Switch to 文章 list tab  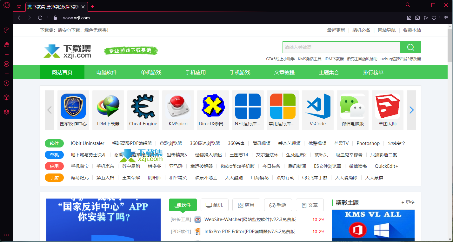coord(310,205)
